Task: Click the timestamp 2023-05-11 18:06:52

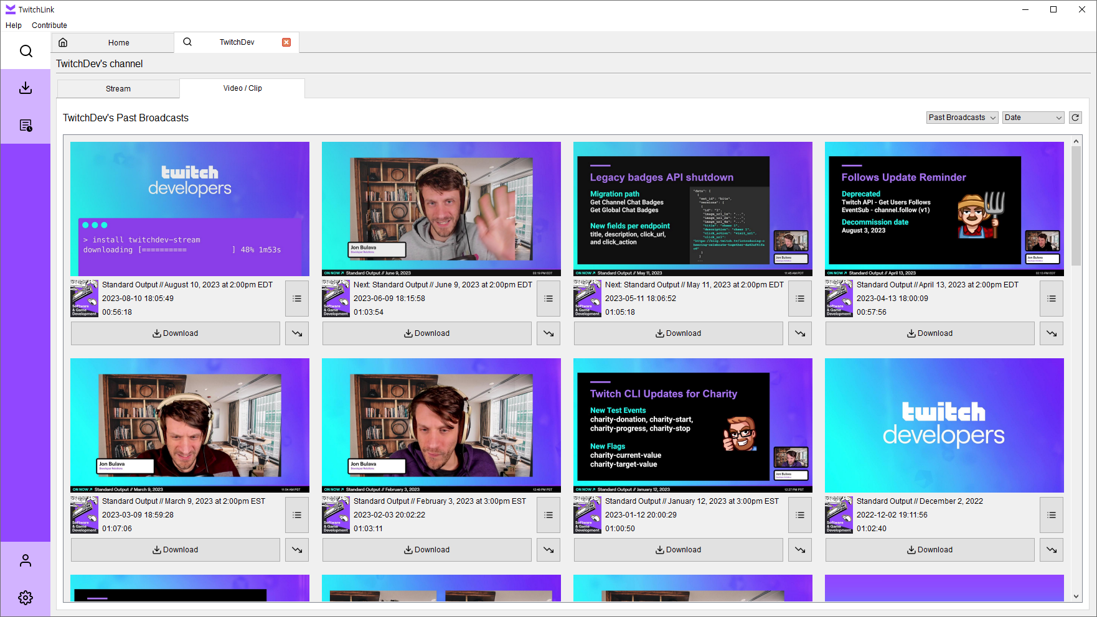Action: pyautogui.click(x=641, y=299)
